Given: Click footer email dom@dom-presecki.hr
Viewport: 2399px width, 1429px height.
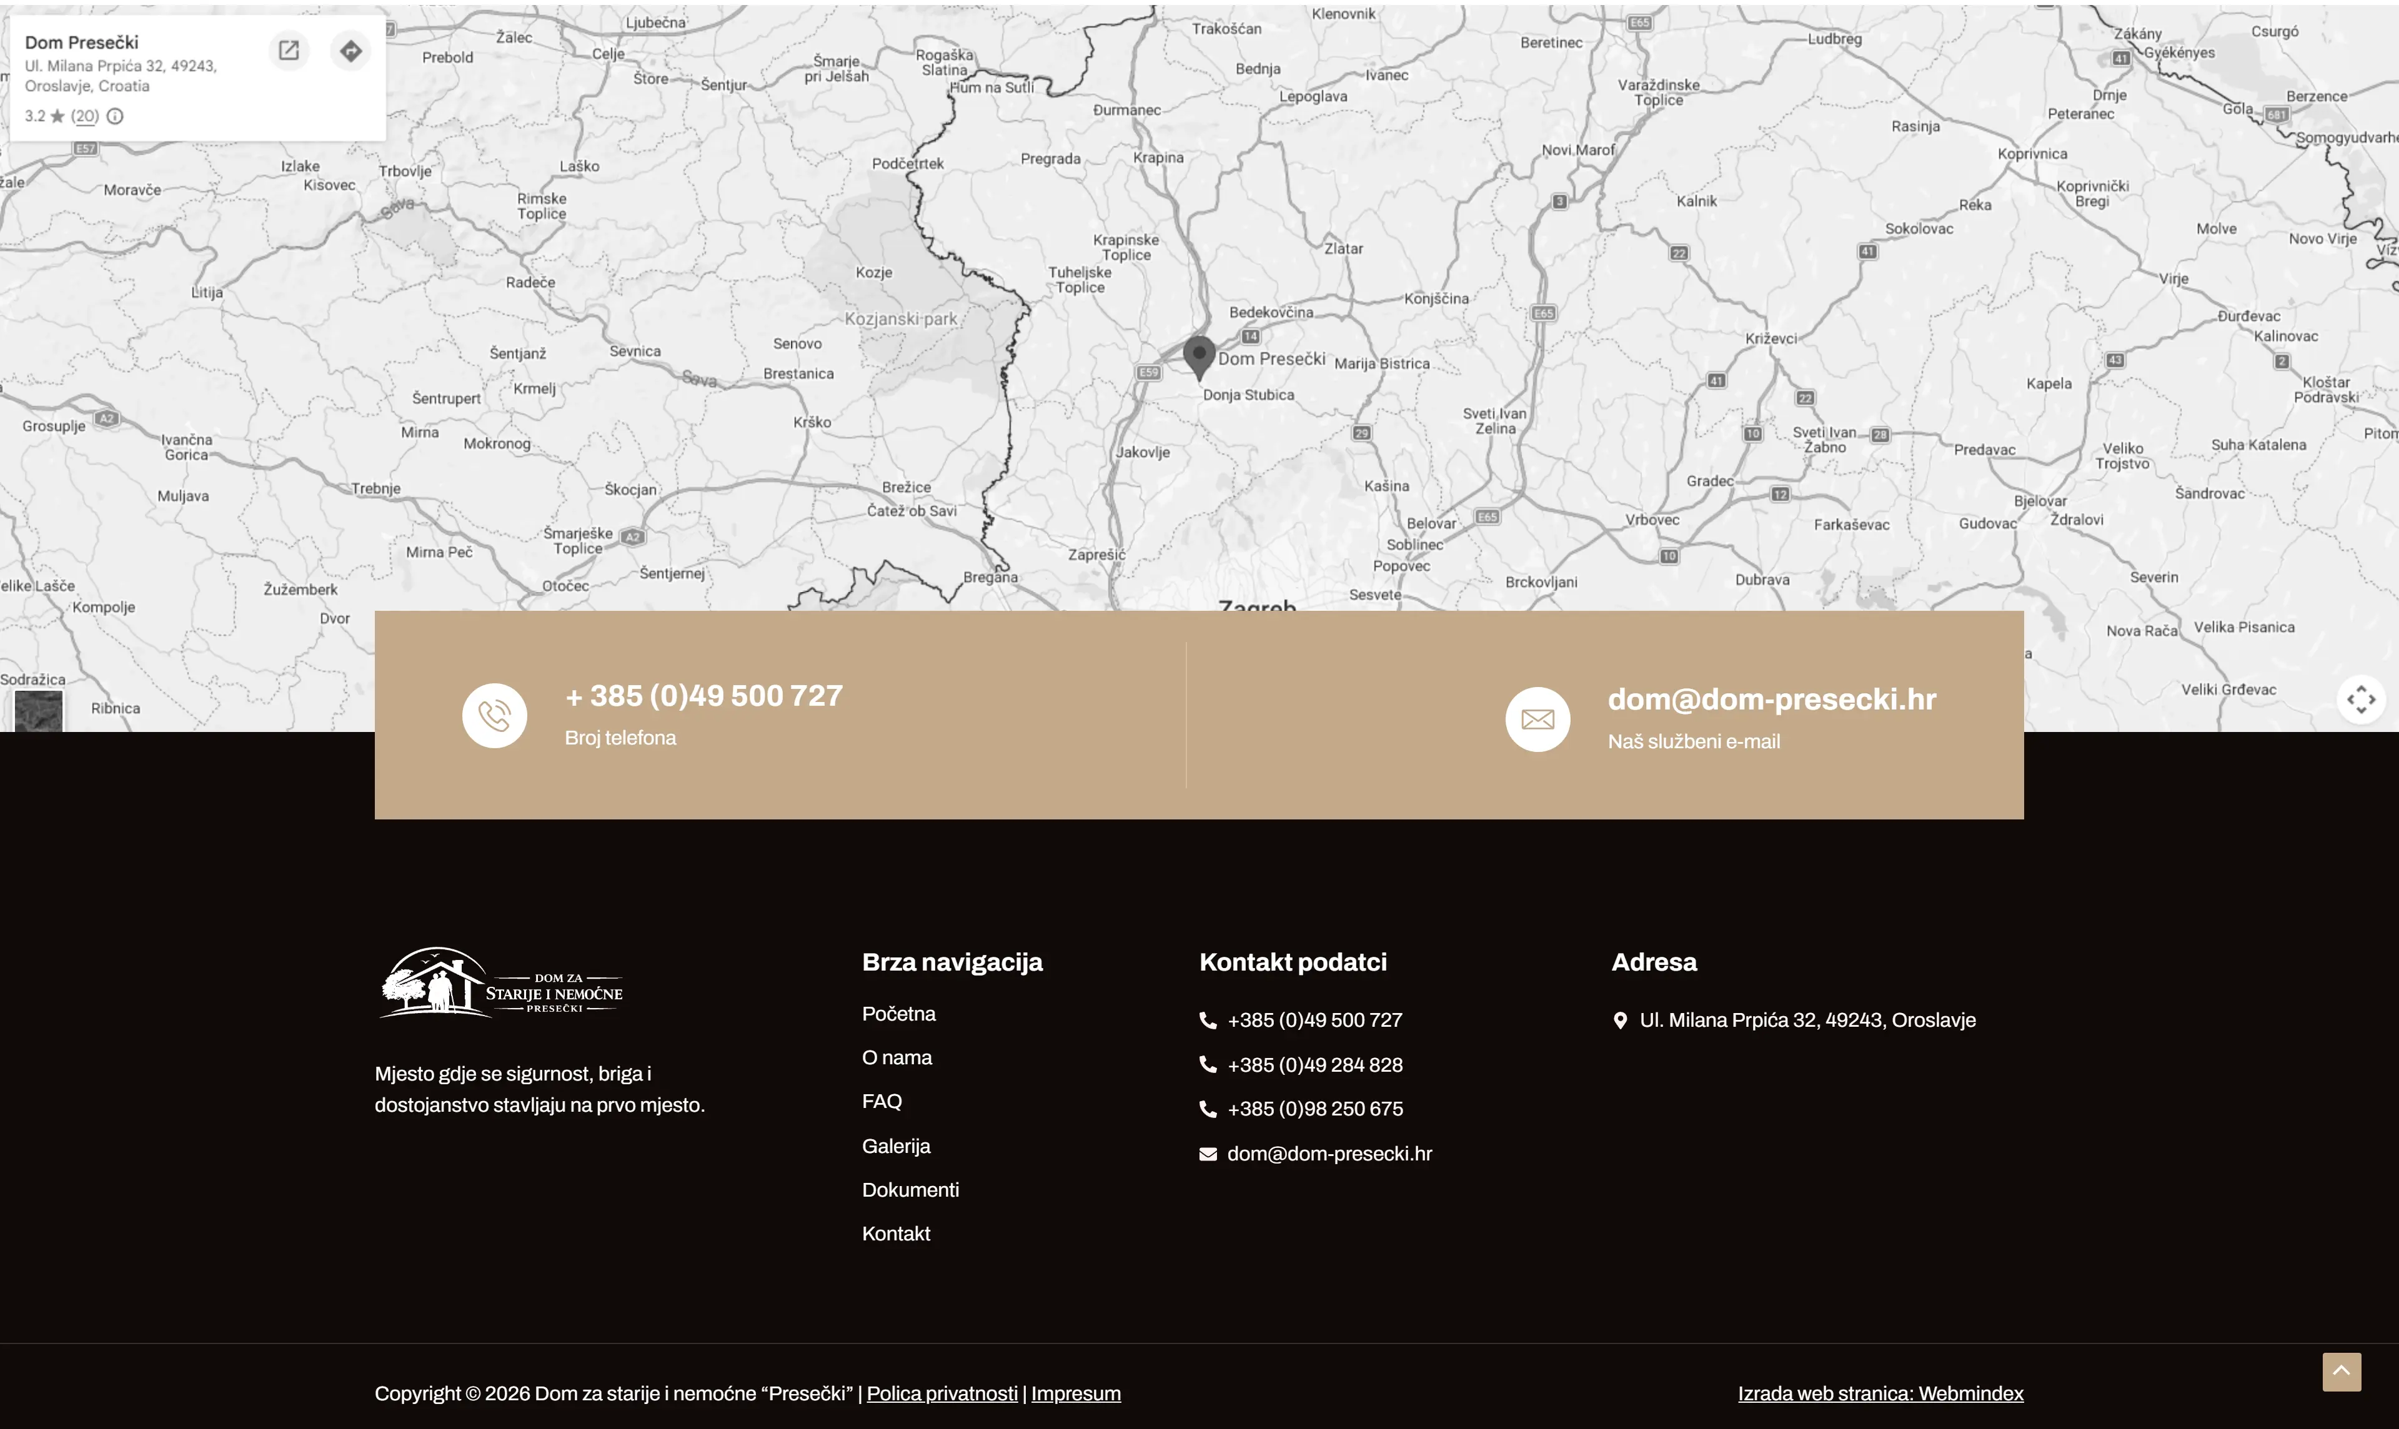Looking at the screenshot, I should click(1329, 1154).
